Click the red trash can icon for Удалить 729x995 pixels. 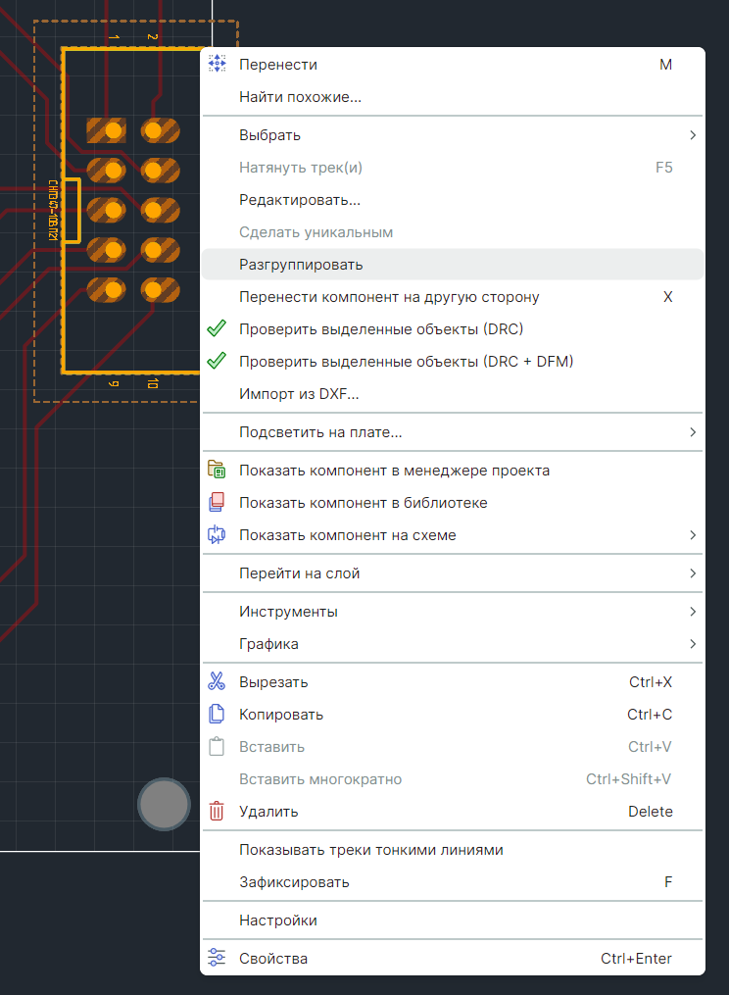[217, 811]
